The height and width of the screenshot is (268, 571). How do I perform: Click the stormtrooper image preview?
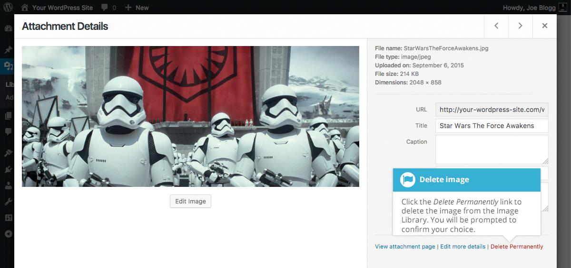[190, 116]
